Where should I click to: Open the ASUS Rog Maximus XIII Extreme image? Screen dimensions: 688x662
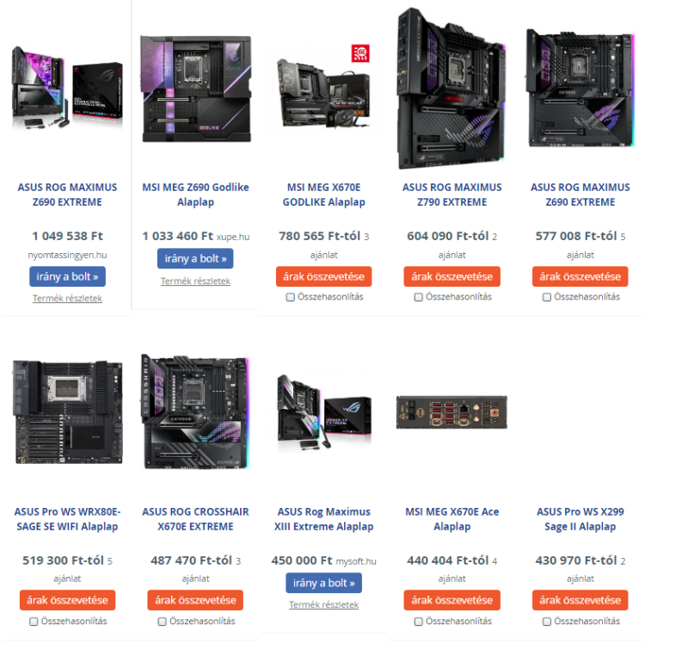coord(324,412)
